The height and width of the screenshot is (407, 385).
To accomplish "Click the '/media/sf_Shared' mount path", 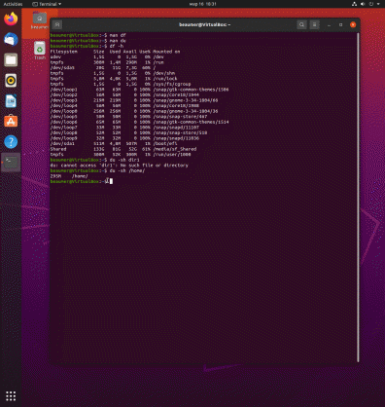I will pyautogui.click(x=175, y=149).
